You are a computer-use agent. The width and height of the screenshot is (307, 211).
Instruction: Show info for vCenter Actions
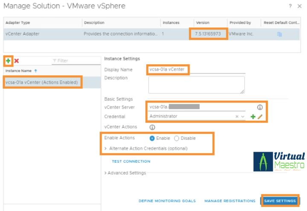point(152,127)
